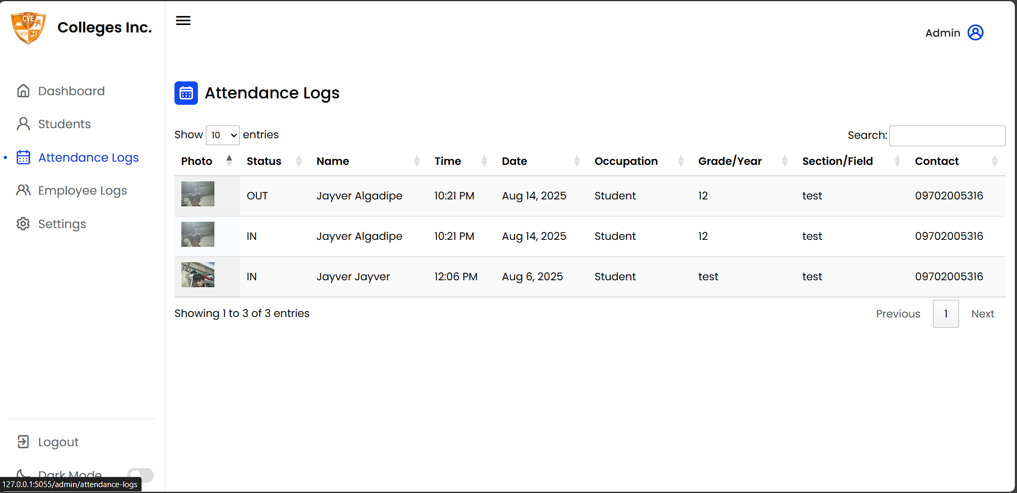The image size is (1017, 493).
Task: Toggle the Dark Mode switch
Action: 140,475
